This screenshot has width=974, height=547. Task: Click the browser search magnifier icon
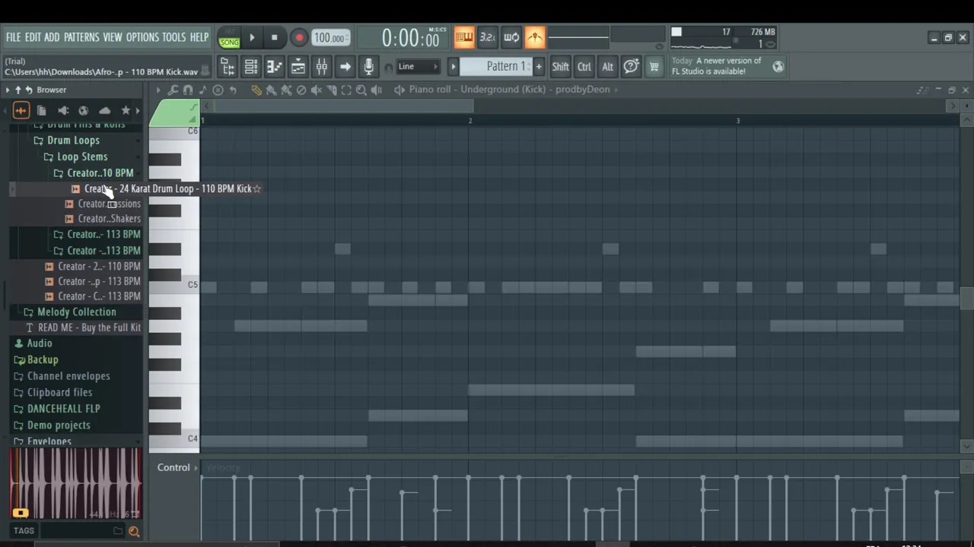point(134,531)
